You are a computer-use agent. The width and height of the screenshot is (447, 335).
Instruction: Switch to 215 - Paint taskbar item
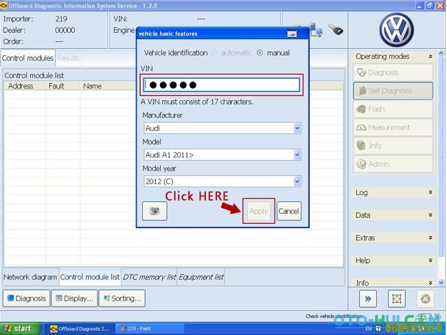click(150, 329)
